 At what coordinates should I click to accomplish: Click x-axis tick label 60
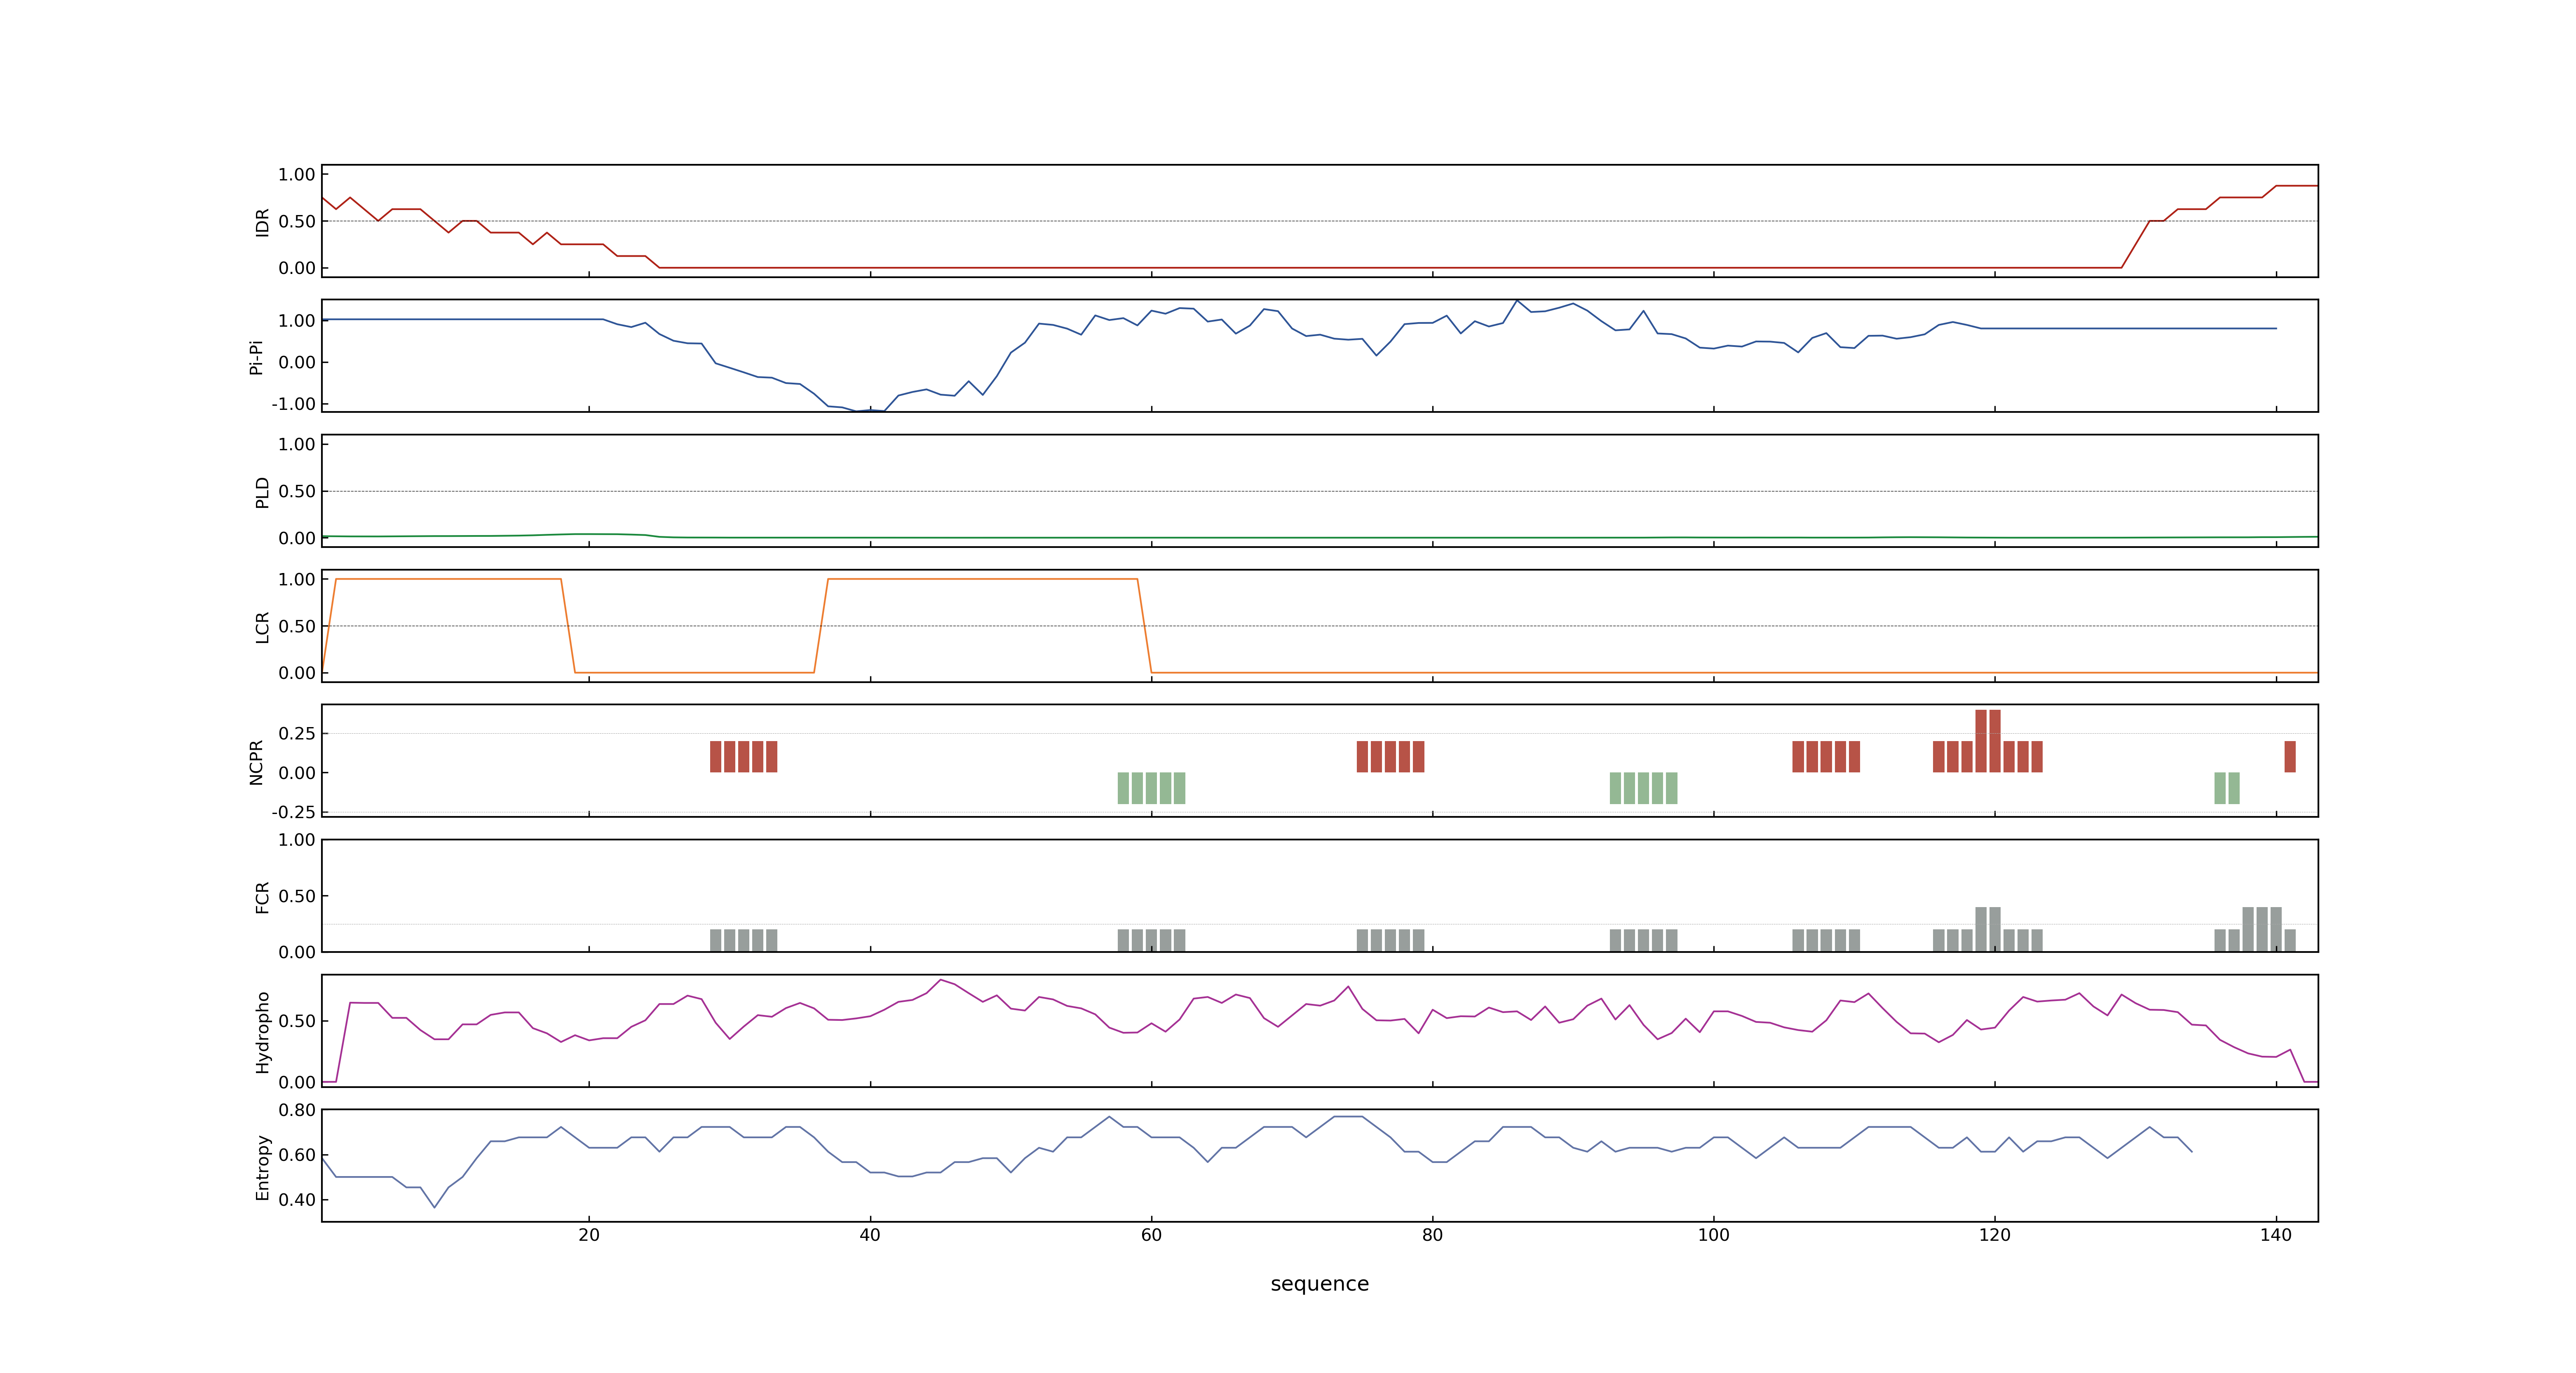[1151, 1235]
